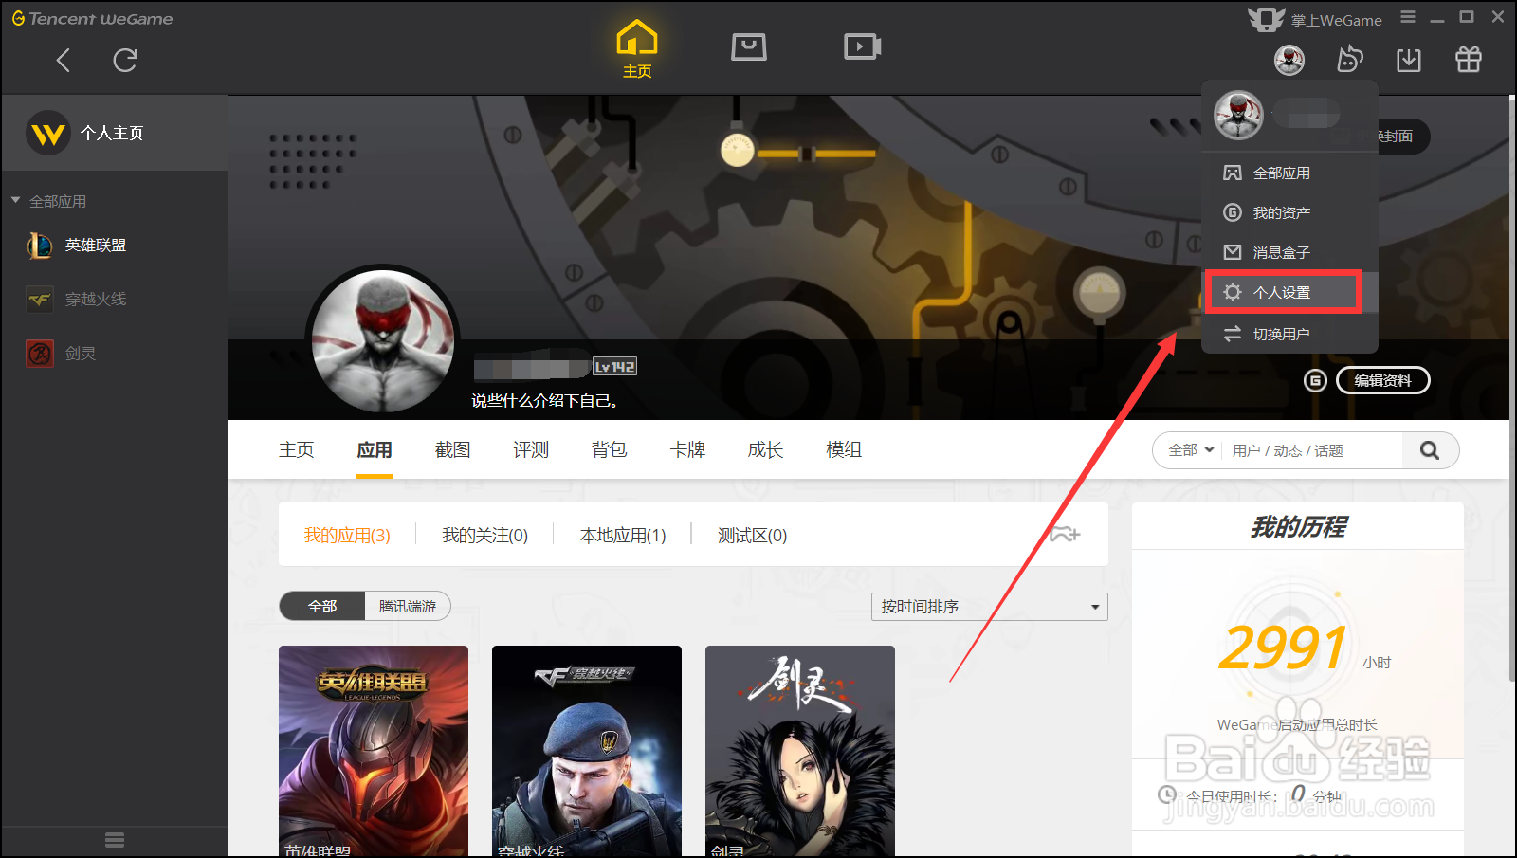Switch to the 应用 profile tab
Viewport: 1517px width, 858px height.
click(375, 450)
